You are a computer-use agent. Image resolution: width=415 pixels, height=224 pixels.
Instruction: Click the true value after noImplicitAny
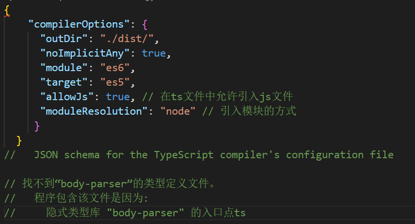pyautogui.click(x=154, y=53)
